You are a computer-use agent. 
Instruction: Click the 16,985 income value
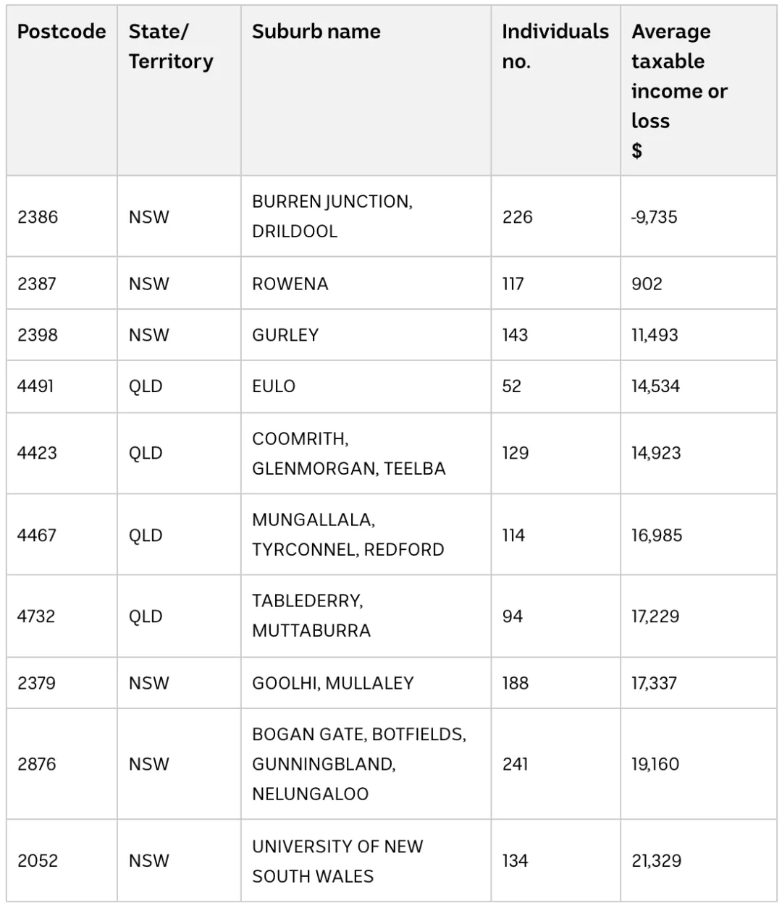point(657,535)
